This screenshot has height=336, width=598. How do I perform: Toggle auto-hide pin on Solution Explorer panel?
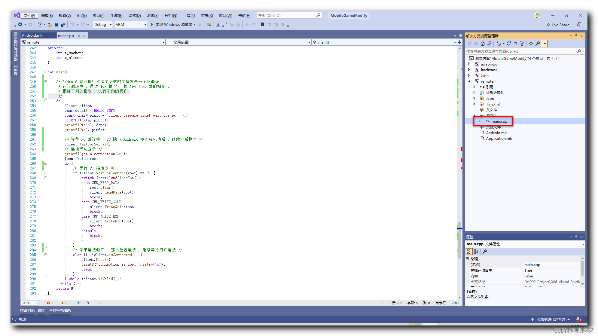click(x=576, y=36)
